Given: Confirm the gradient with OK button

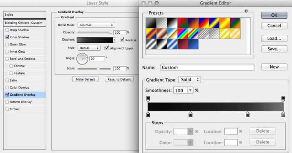Looking at the screenshot, I should tap(274, 15).
